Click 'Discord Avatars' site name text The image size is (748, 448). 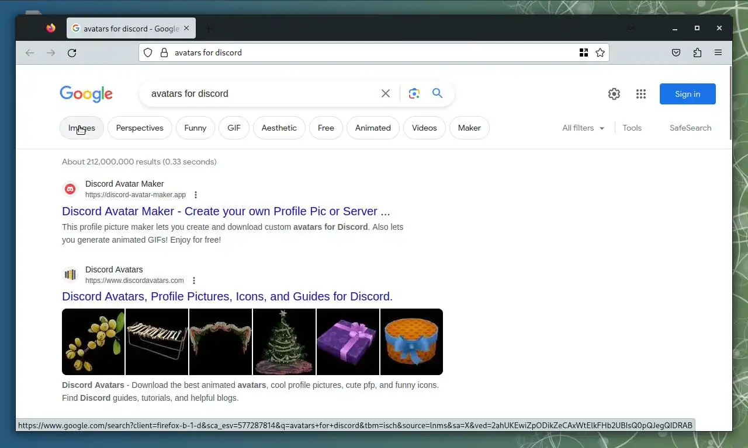point(114,269)
